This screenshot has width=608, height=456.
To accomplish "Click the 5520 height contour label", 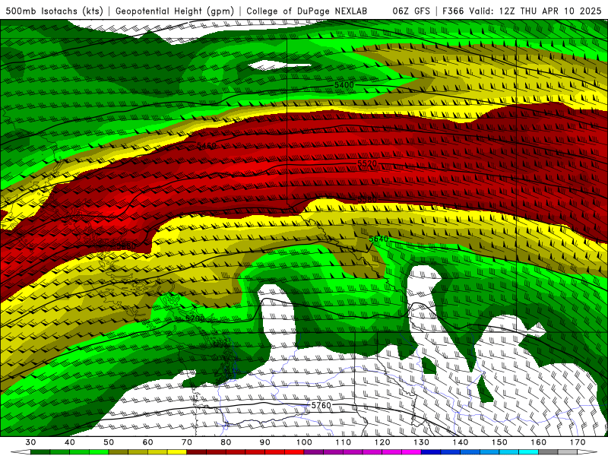I will click(367, 163).
